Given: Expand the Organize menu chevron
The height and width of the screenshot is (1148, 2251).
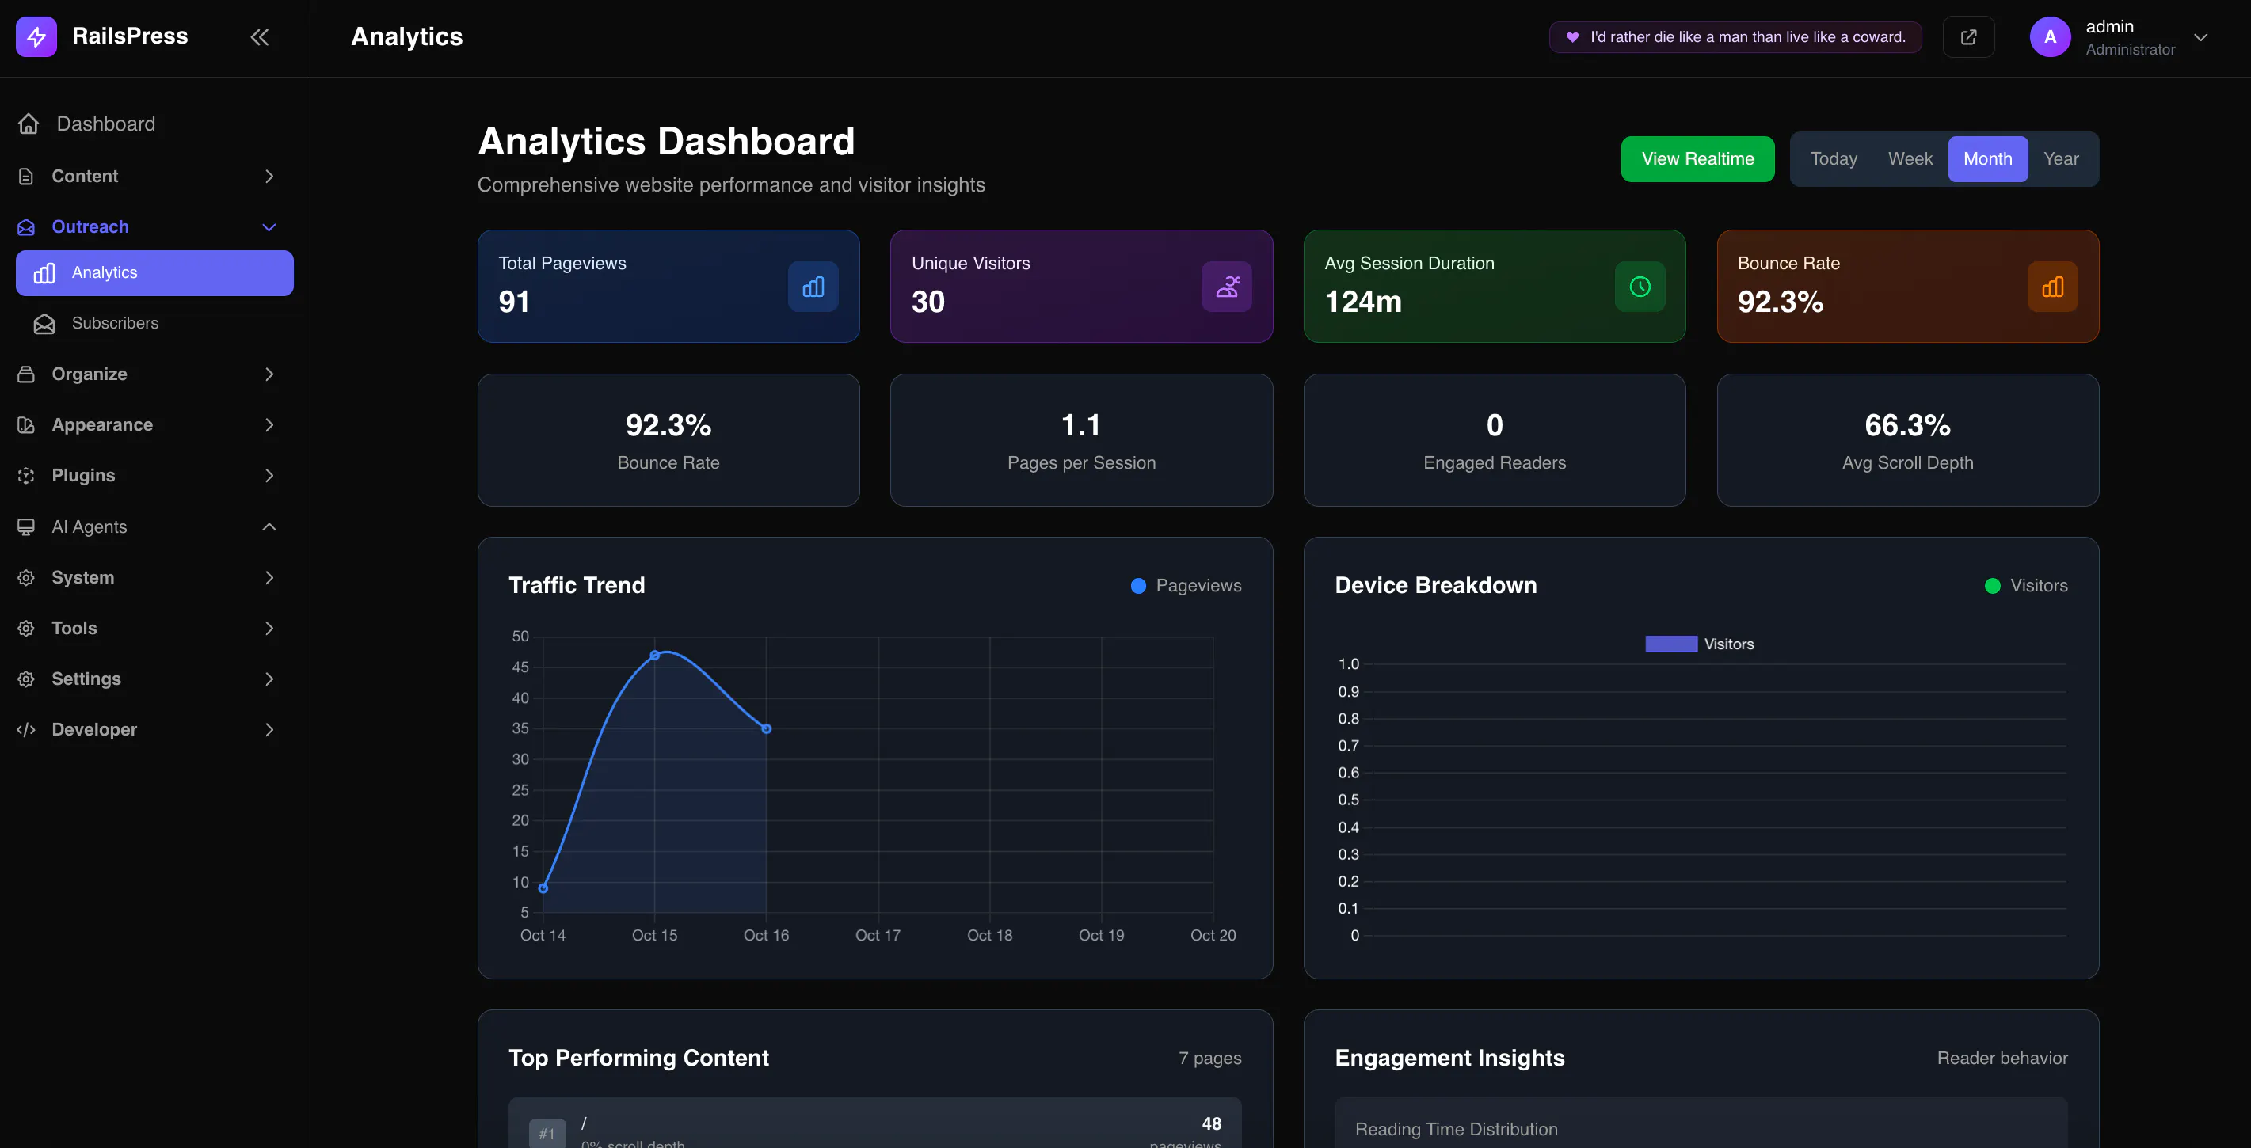Looking at the screenshot, I should (x=269, y=374).
